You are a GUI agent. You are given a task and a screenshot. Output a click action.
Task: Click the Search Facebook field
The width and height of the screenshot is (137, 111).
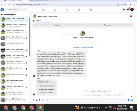pos(16,10)
